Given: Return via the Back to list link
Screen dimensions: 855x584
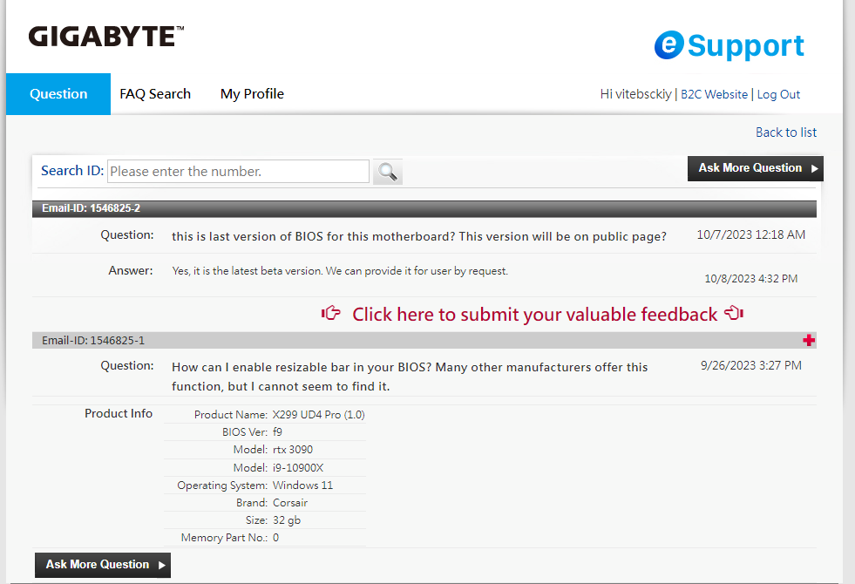Looking at the screenshot, I should pos(786,132).
